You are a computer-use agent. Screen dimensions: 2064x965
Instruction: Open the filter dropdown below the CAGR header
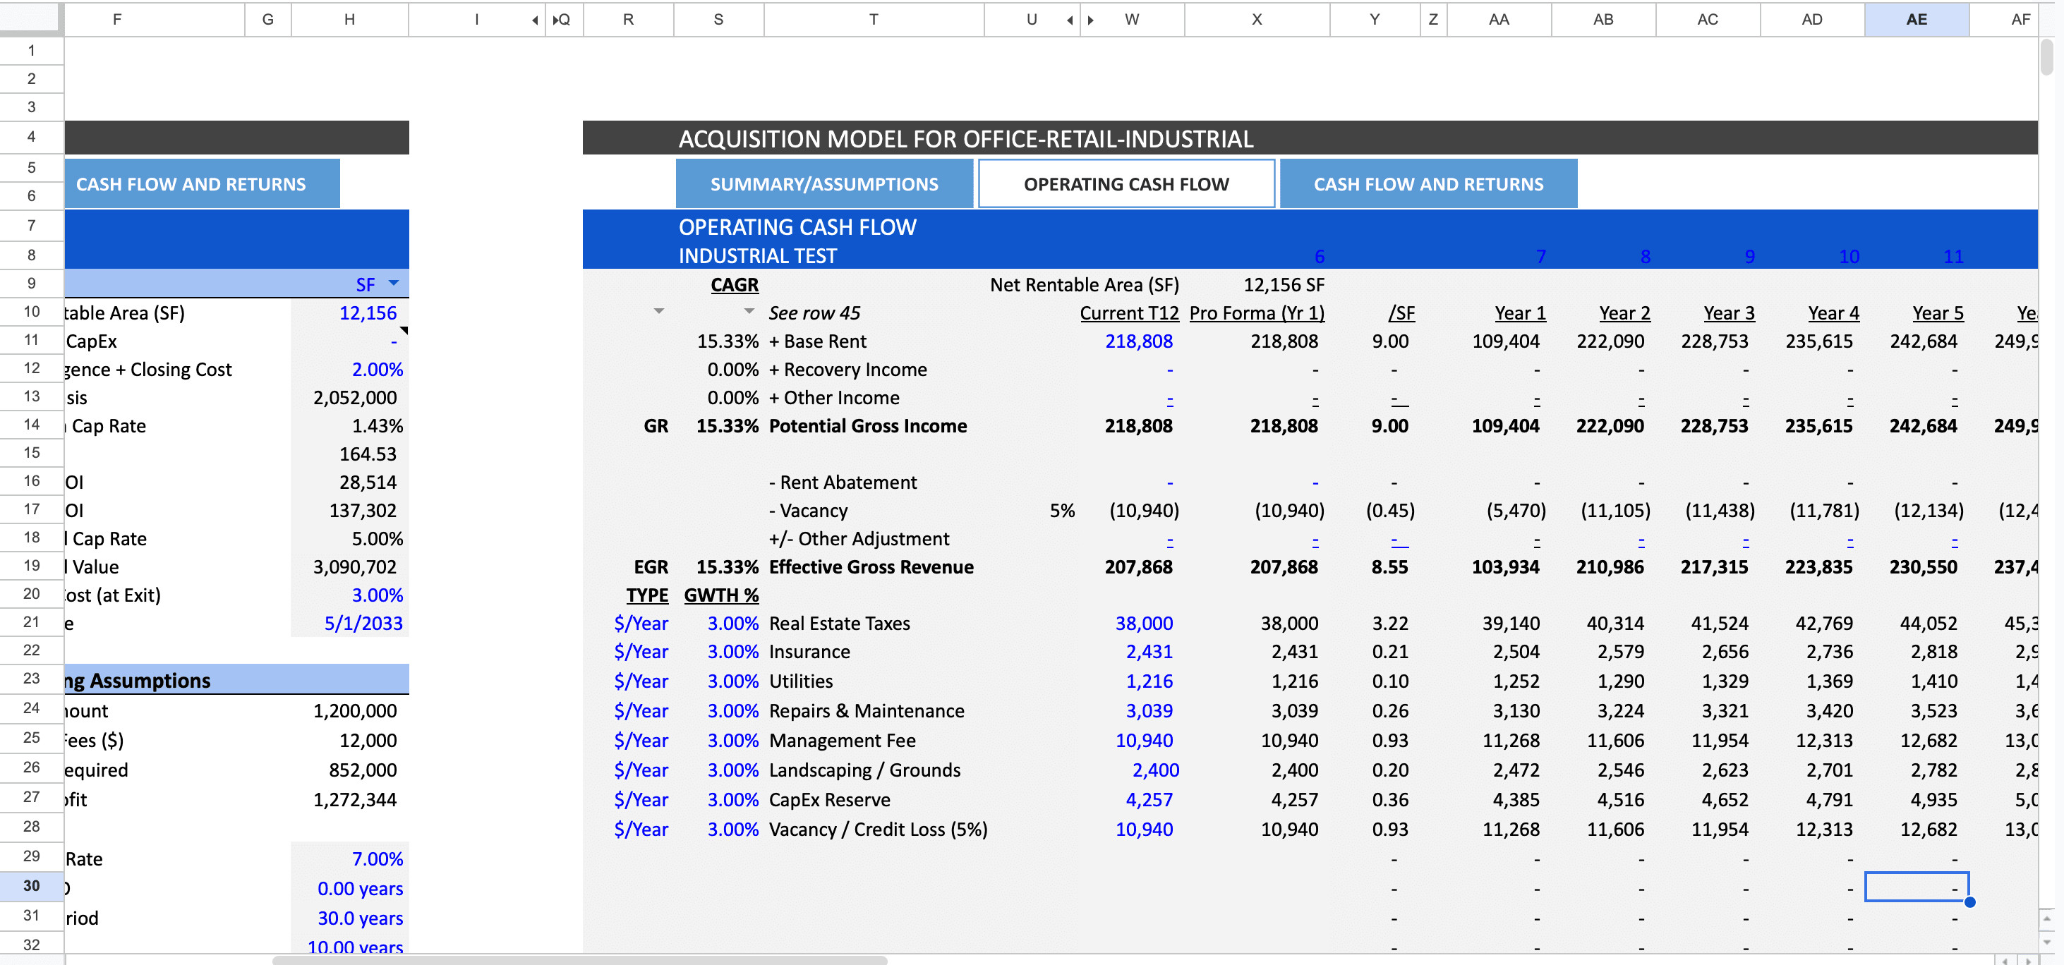749,312
